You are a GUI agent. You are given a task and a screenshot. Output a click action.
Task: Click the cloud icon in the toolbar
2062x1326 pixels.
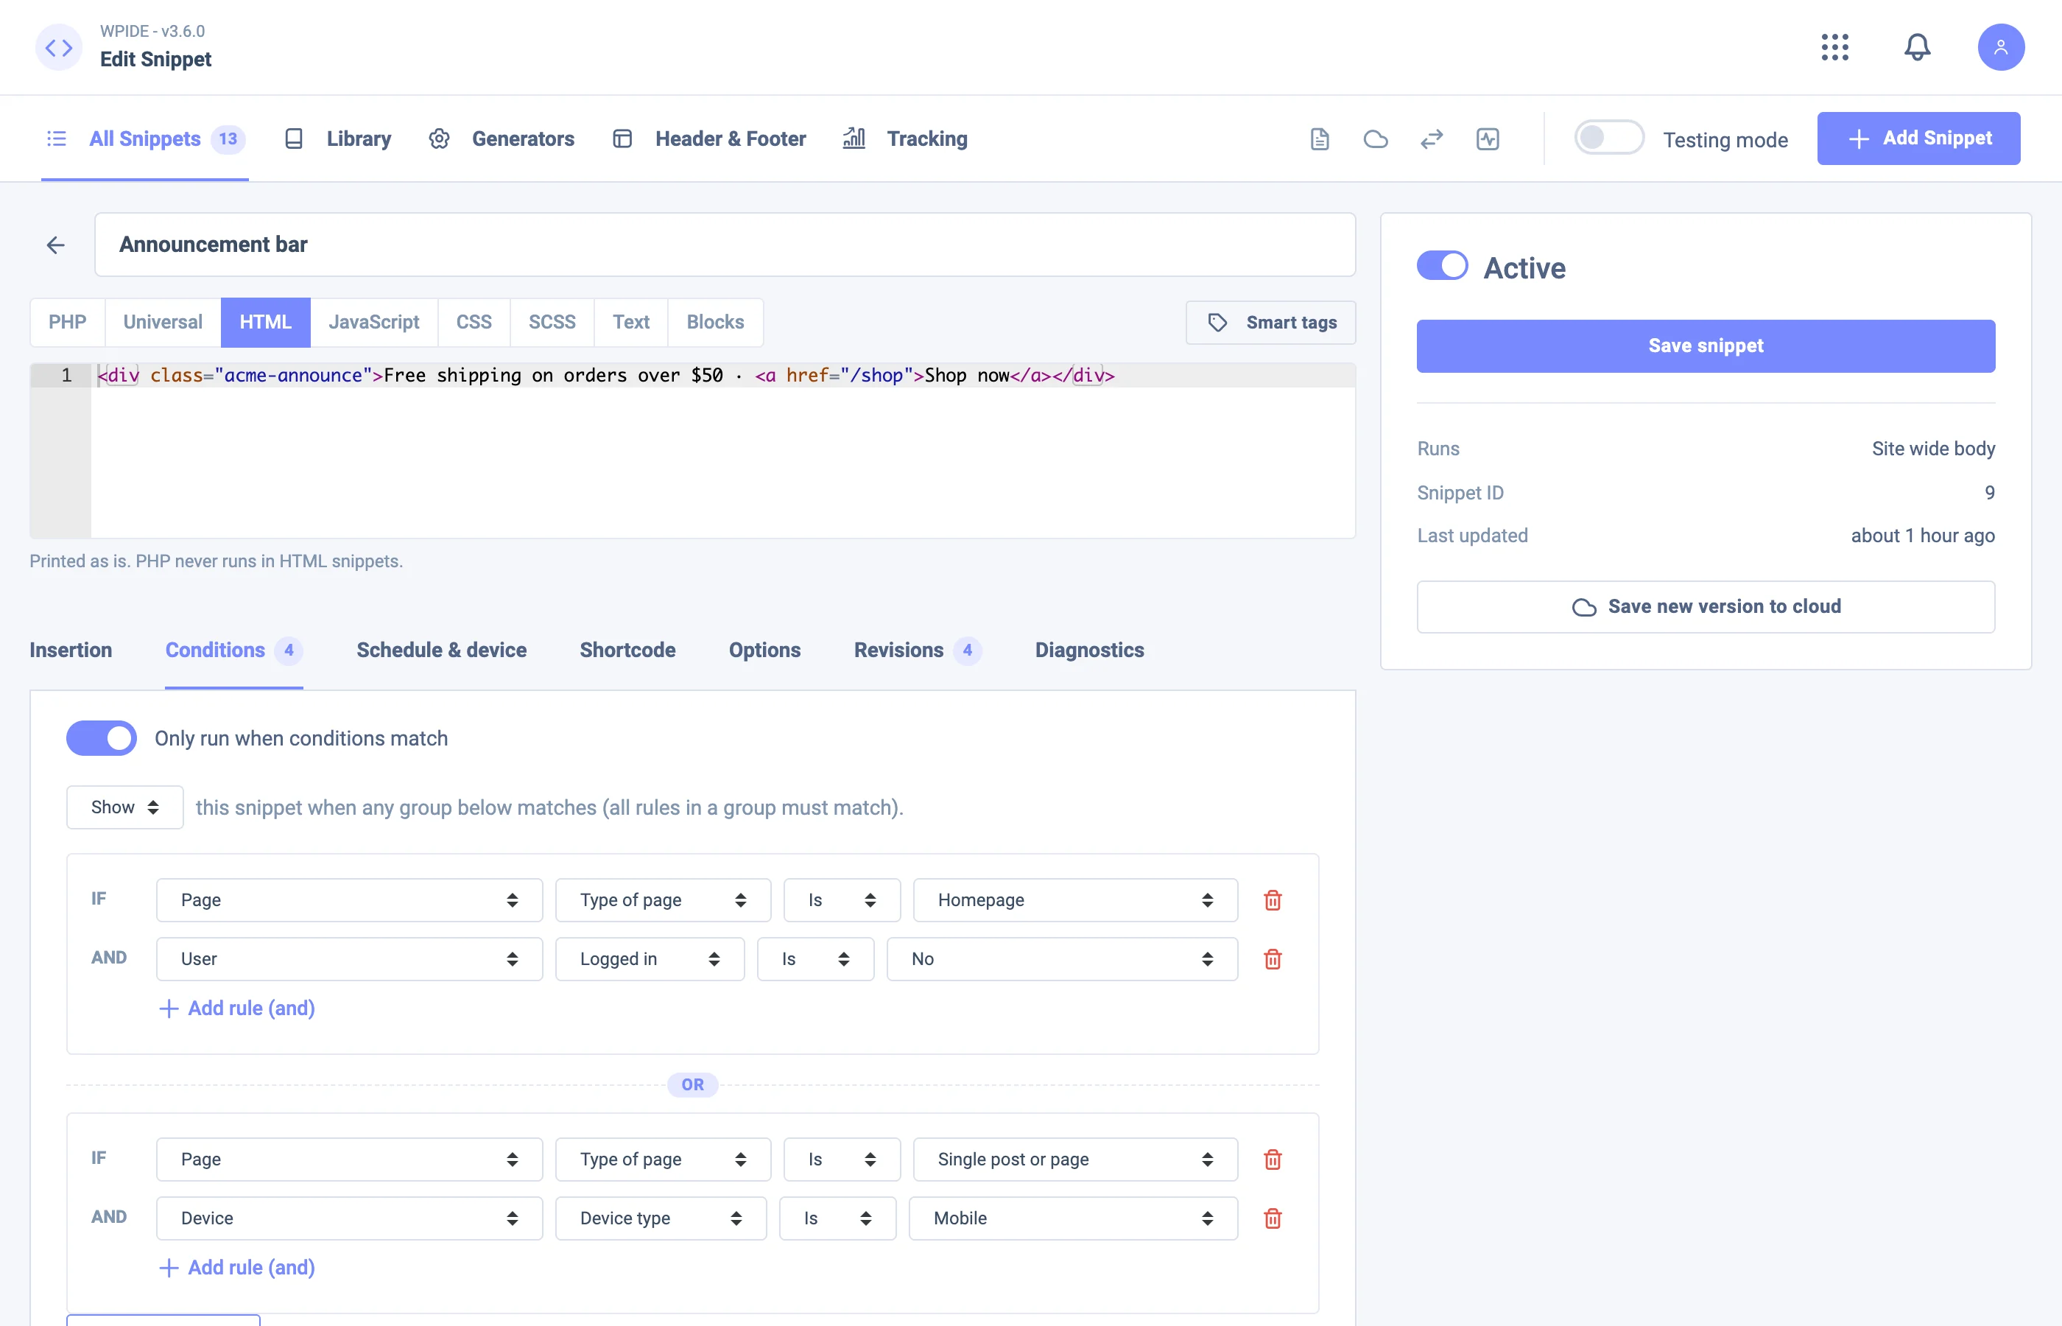tap(1375, 138)
